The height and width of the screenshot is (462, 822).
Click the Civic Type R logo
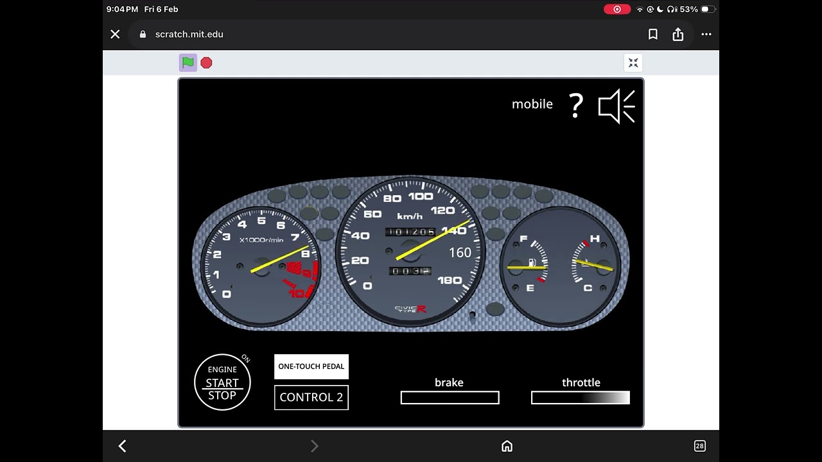[x=410, y=309]
